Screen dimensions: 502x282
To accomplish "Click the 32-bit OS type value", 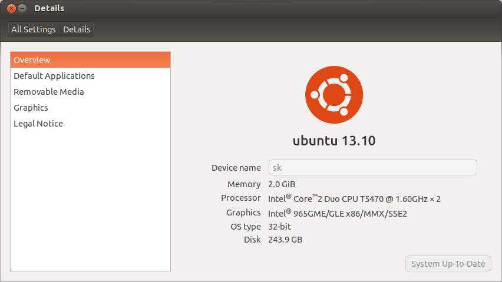I will click(279, 227).
